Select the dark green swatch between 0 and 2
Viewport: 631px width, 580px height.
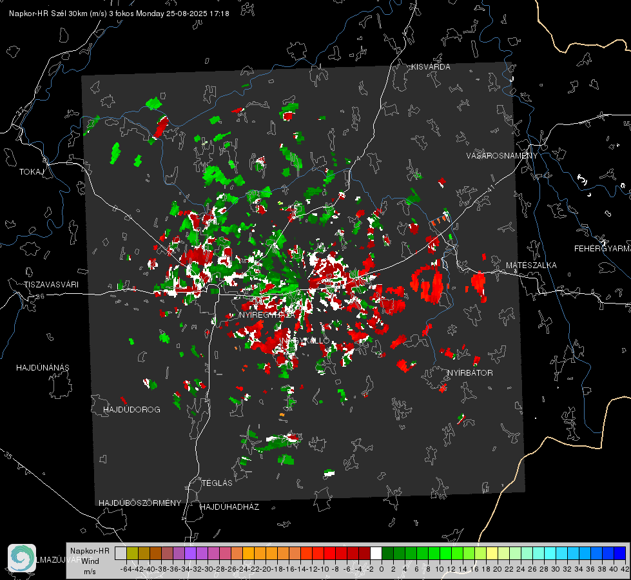click(387, 553)
